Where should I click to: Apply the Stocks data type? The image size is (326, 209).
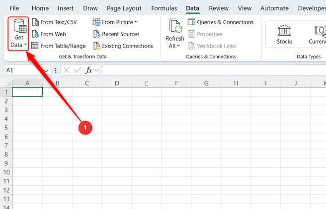pyautogui.click(x=284, y=34)
